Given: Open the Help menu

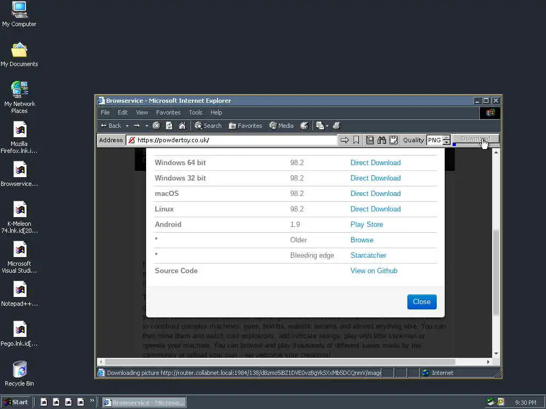Looking at the screenshot, I should pyautogui.click(x=216, y=112).
